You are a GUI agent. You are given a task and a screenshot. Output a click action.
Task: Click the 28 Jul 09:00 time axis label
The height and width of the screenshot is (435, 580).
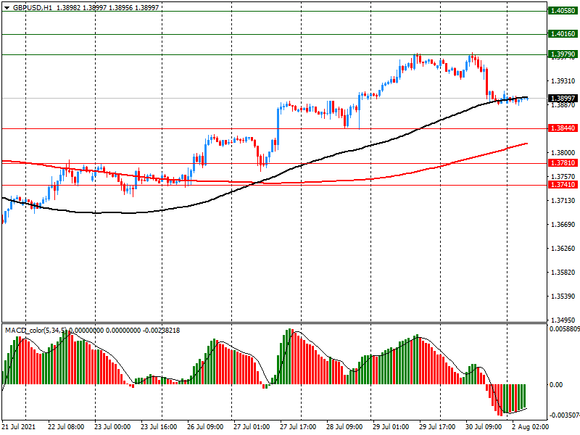click(x=344, y=427)
